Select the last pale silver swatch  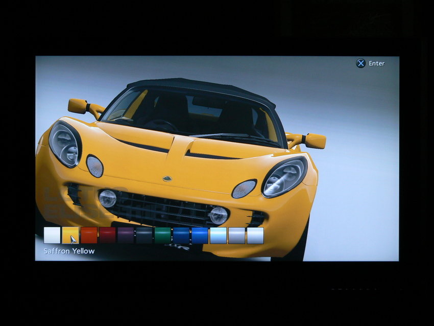tap(255, 236)
